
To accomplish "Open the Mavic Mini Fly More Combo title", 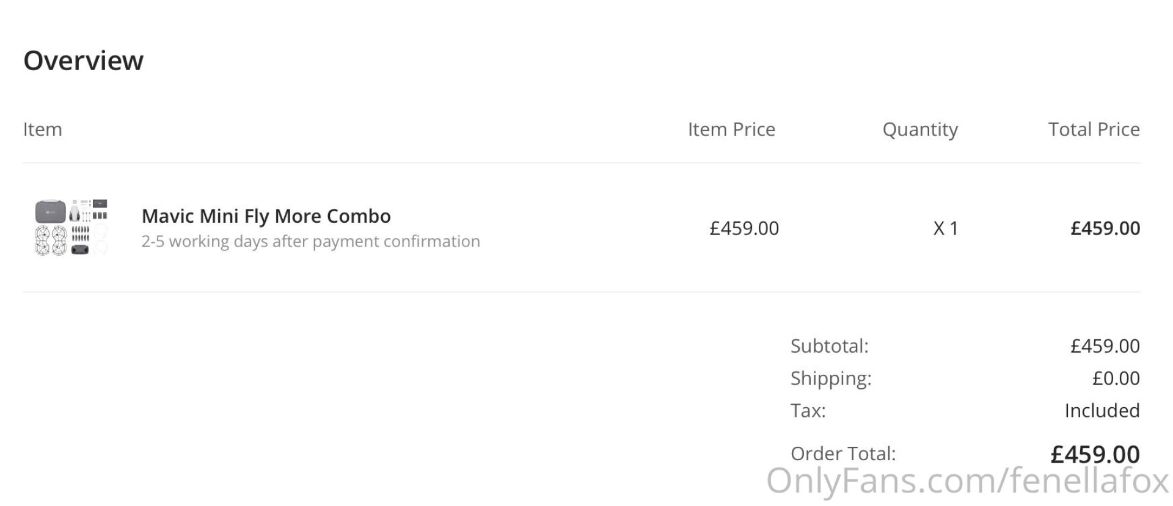I will (266, 216).
